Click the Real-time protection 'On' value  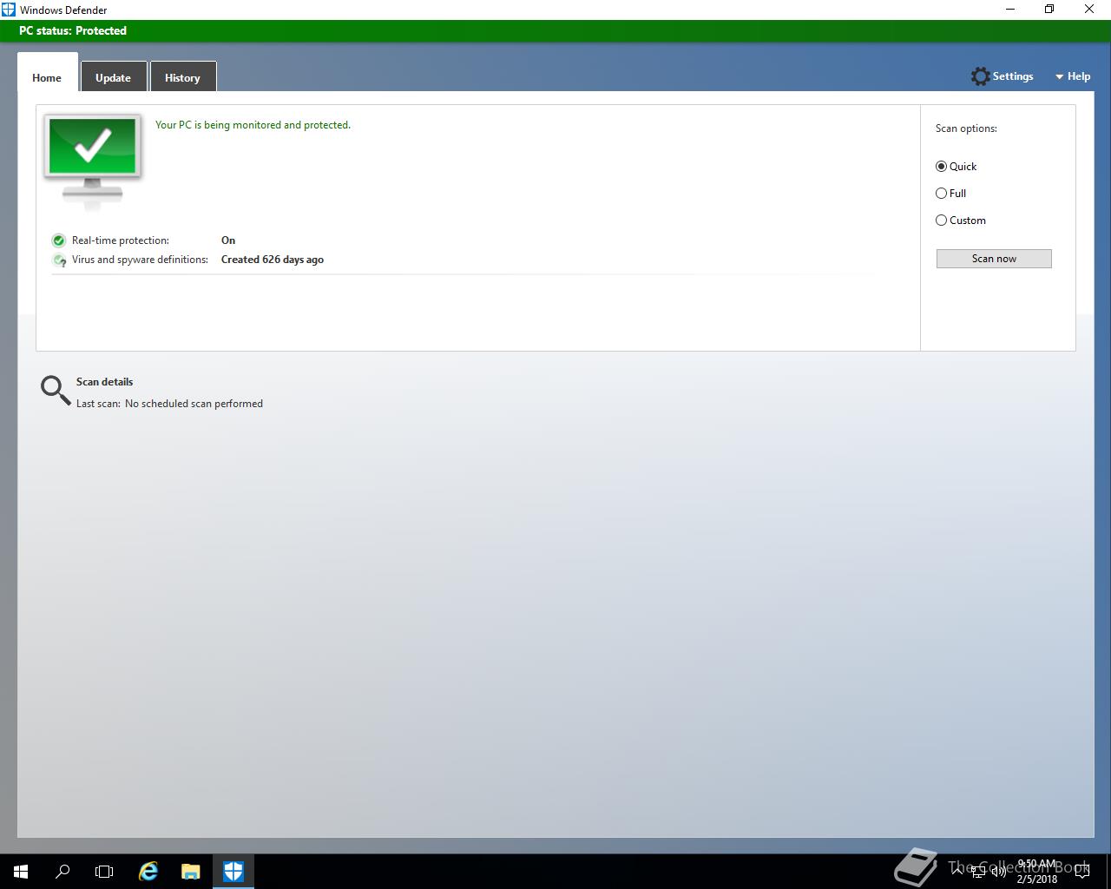point(228,240)
